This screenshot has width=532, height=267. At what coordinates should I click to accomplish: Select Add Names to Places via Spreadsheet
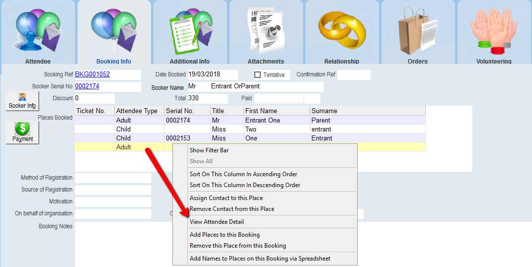(260, 259)
